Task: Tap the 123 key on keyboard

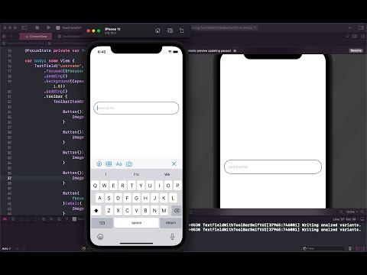Action: [102, 223]
